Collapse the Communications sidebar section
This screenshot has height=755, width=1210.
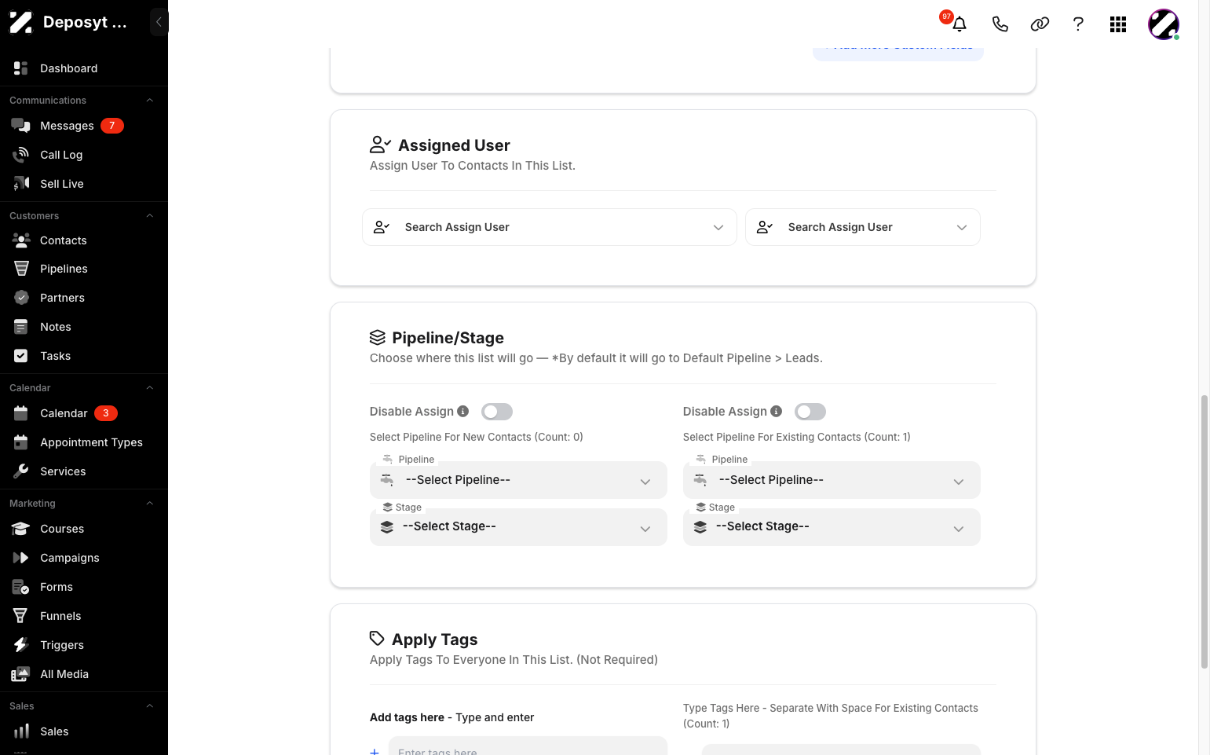pyautogui.click(x=149, y=101)
